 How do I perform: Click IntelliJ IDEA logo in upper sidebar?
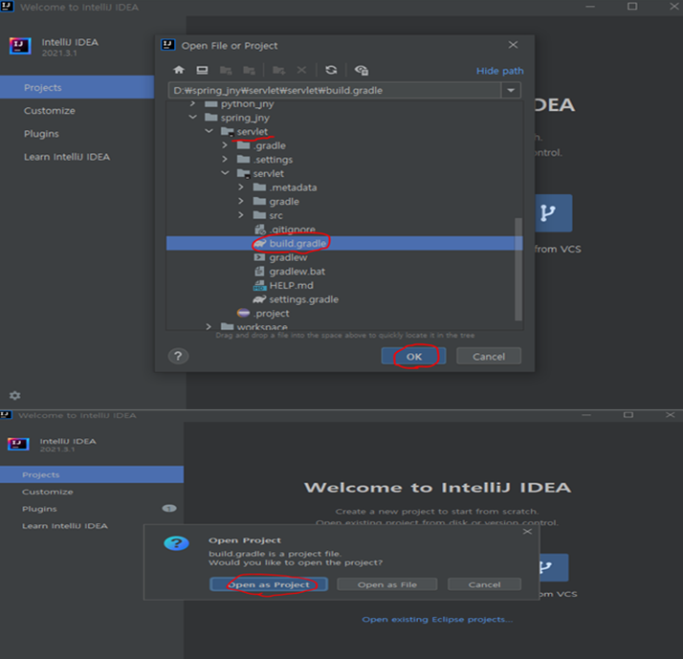[x=20, y=46]
